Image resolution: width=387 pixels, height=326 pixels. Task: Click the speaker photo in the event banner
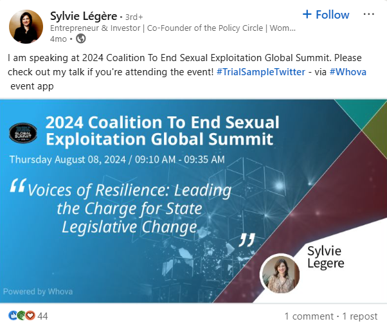point(280,273)
